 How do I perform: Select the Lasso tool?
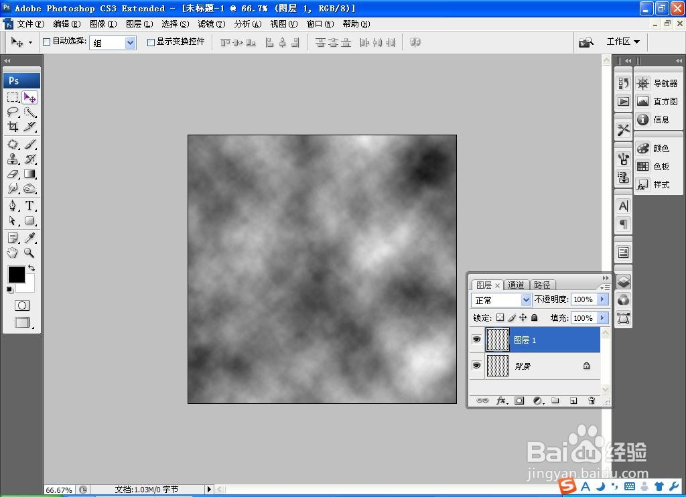point(13,113)
